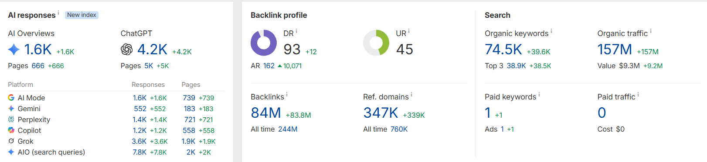
Task: Open Copilot 1.2K responses link
Action: tap(139, 130)
